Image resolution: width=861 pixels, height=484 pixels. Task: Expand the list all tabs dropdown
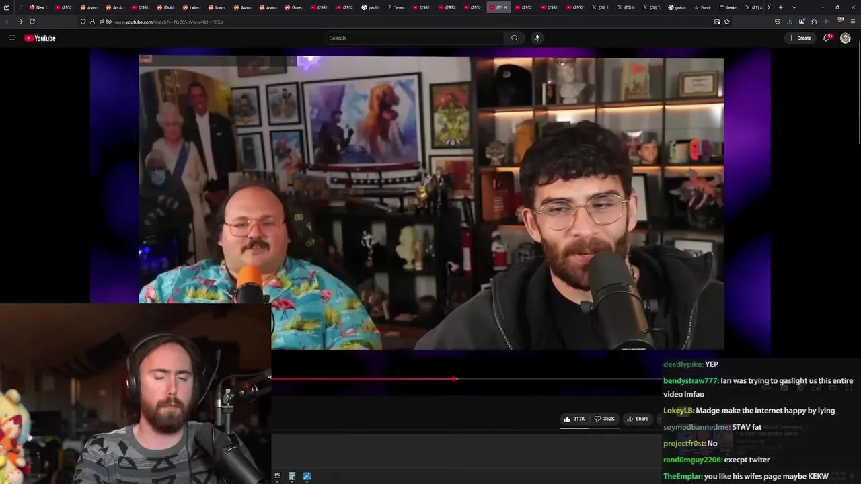tap(794, 7)
